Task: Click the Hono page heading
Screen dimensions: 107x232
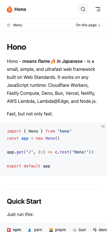Action: 17,47
